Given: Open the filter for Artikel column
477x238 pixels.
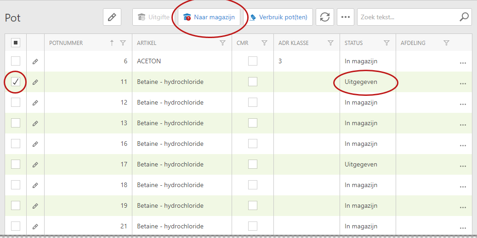Looking at the screenshot, I should pyautogui.click(x=223, y=43).
